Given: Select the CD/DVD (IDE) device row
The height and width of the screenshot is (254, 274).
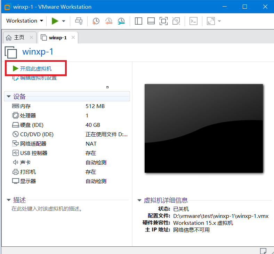Looking at the screenshot, I should pyautogui.click(x=70, y=134).
